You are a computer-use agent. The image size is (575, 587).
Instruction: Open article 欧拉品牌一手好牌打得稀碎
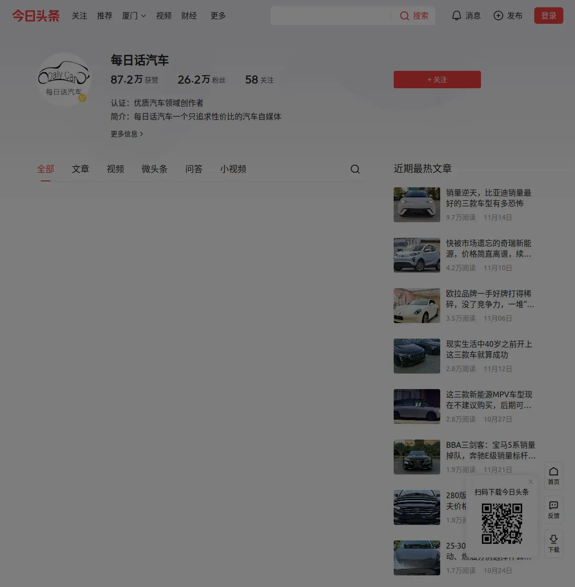tap(490, 299)
